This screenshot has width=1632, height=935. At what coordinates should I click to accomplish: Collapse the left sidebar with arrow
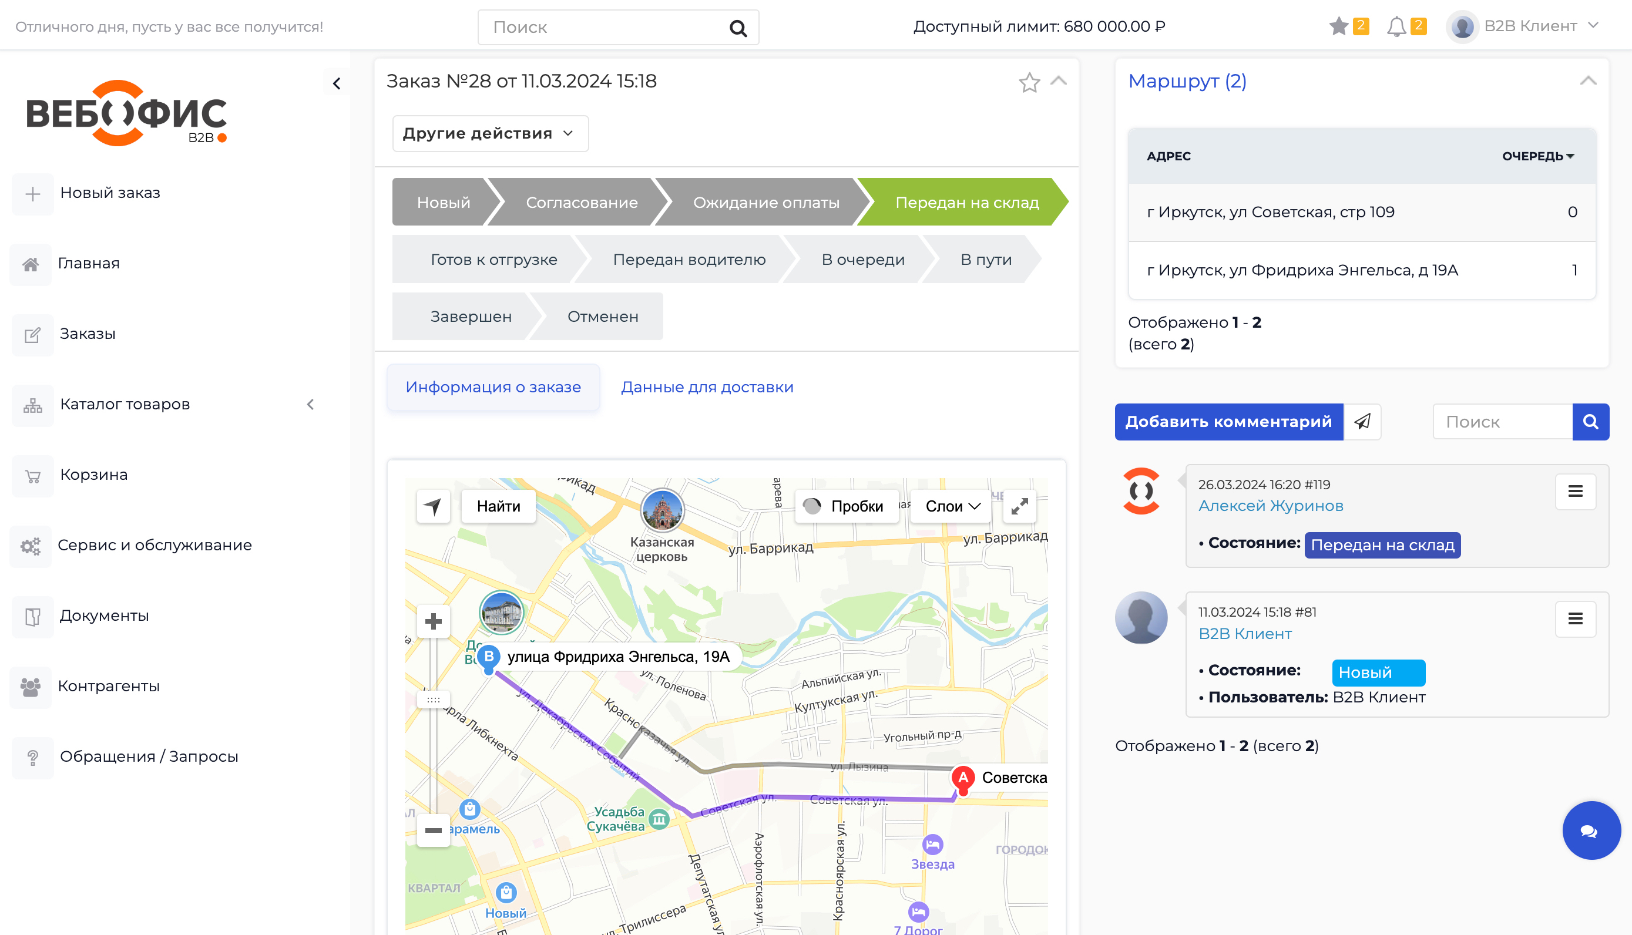click(337, 83)
